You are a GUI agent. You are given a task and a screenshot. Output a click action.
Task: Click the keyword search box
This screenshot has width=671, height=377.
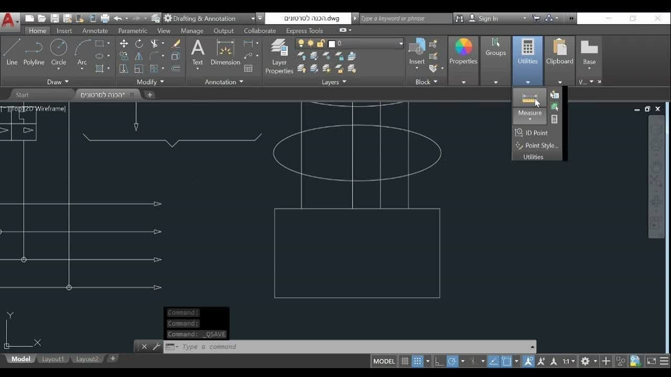pyautogui.click(x=405, y=18)
